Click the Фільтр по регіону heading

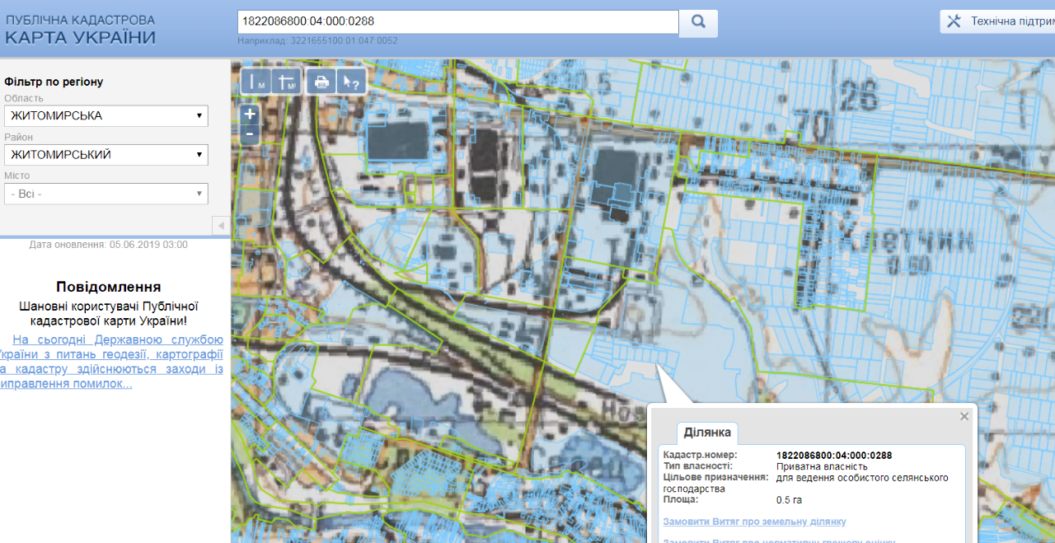pyautogui.click(x=54, y=82)
